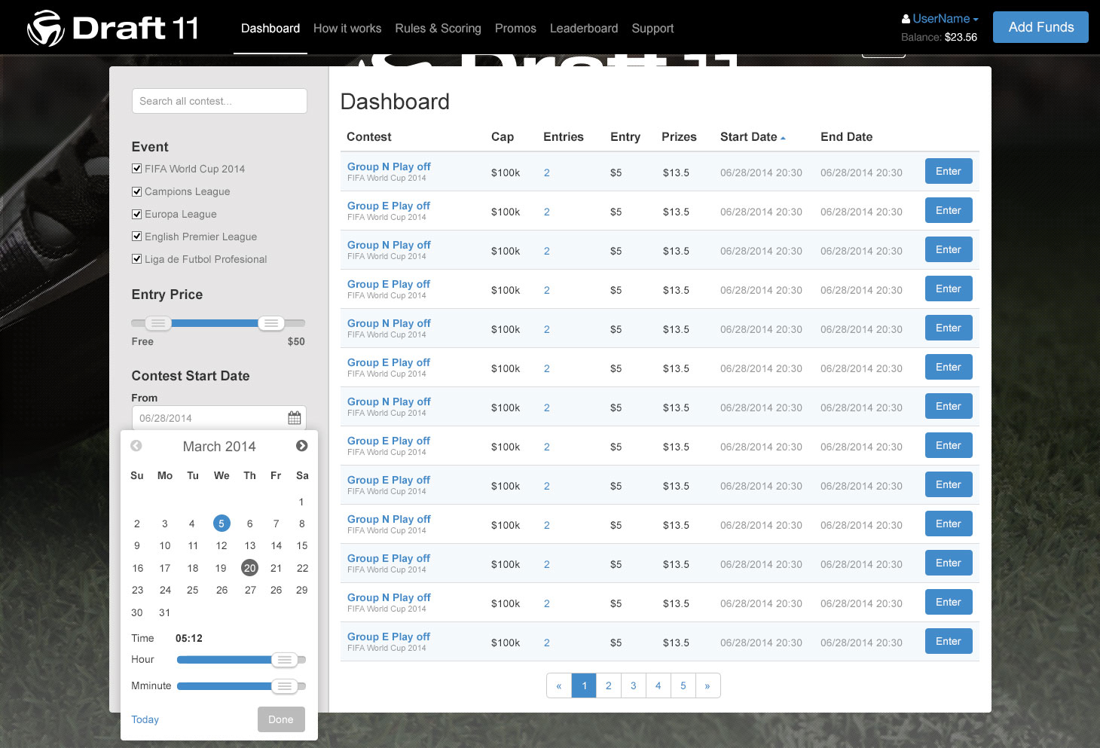Sort the table by Entries column

tap(564, 137)
